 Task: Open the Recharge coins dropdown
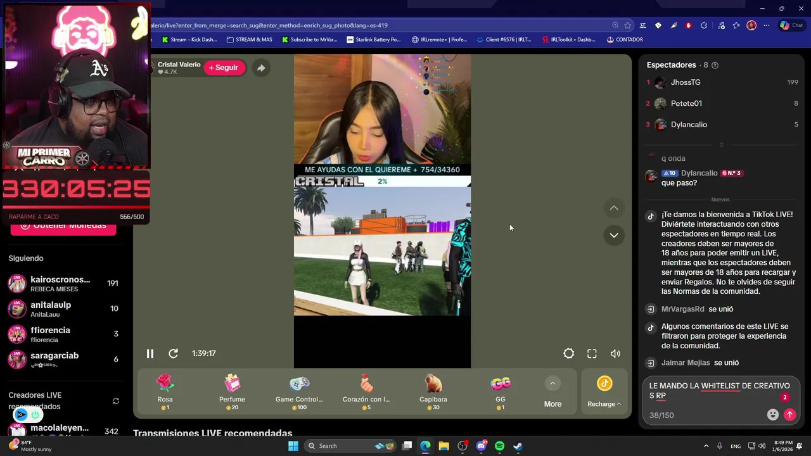point(604,392)
